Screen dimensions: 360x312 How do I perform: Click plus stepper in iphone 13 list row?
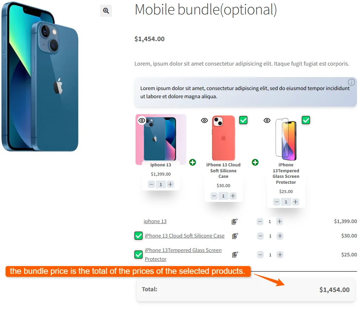coord(279,222)
